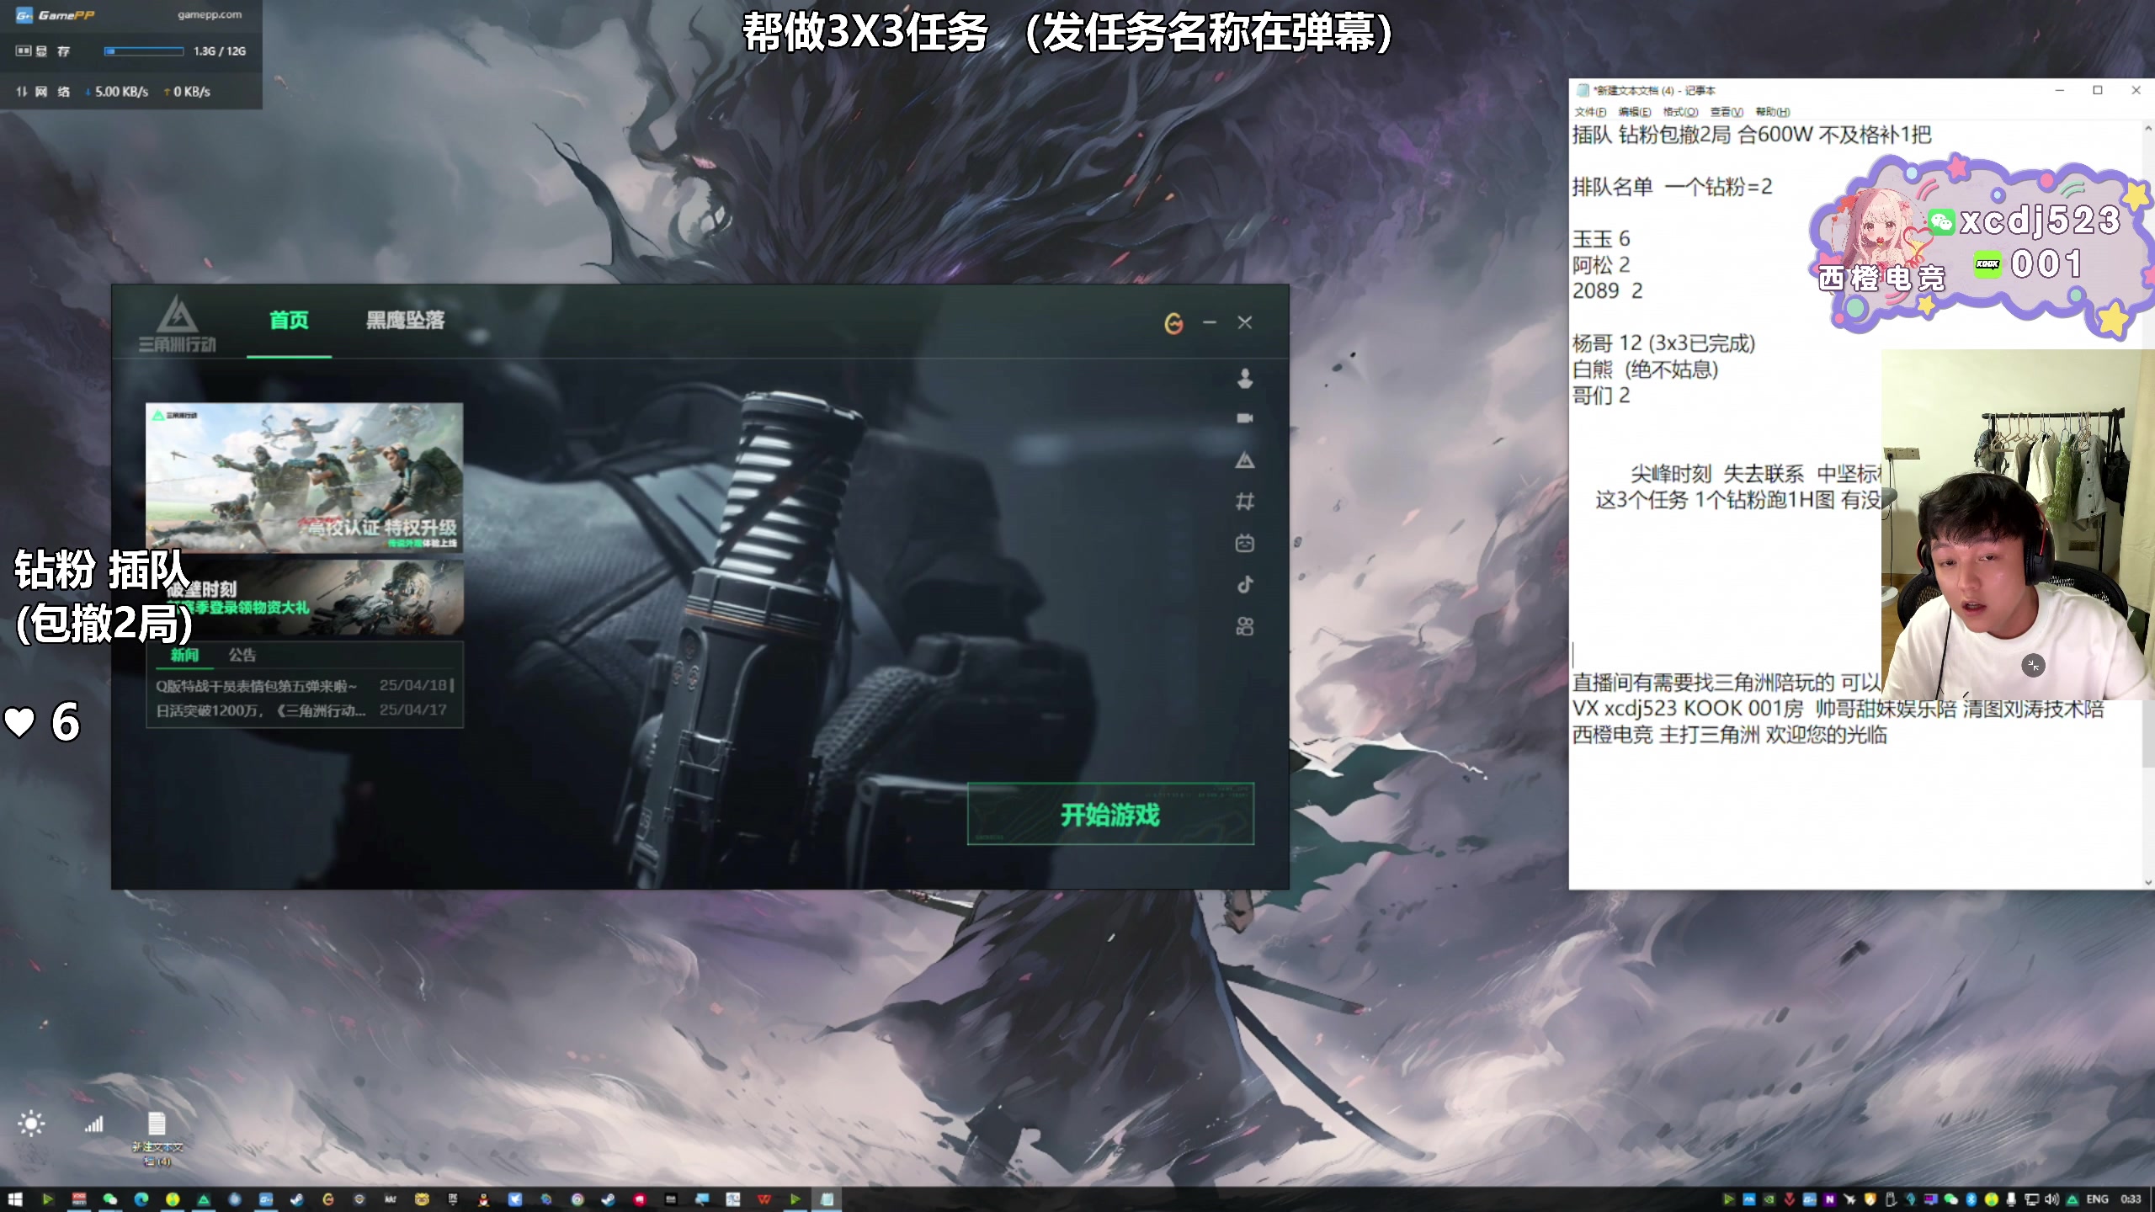Click the triangle logo icon in launcher sidebar

pos(1245,460)
